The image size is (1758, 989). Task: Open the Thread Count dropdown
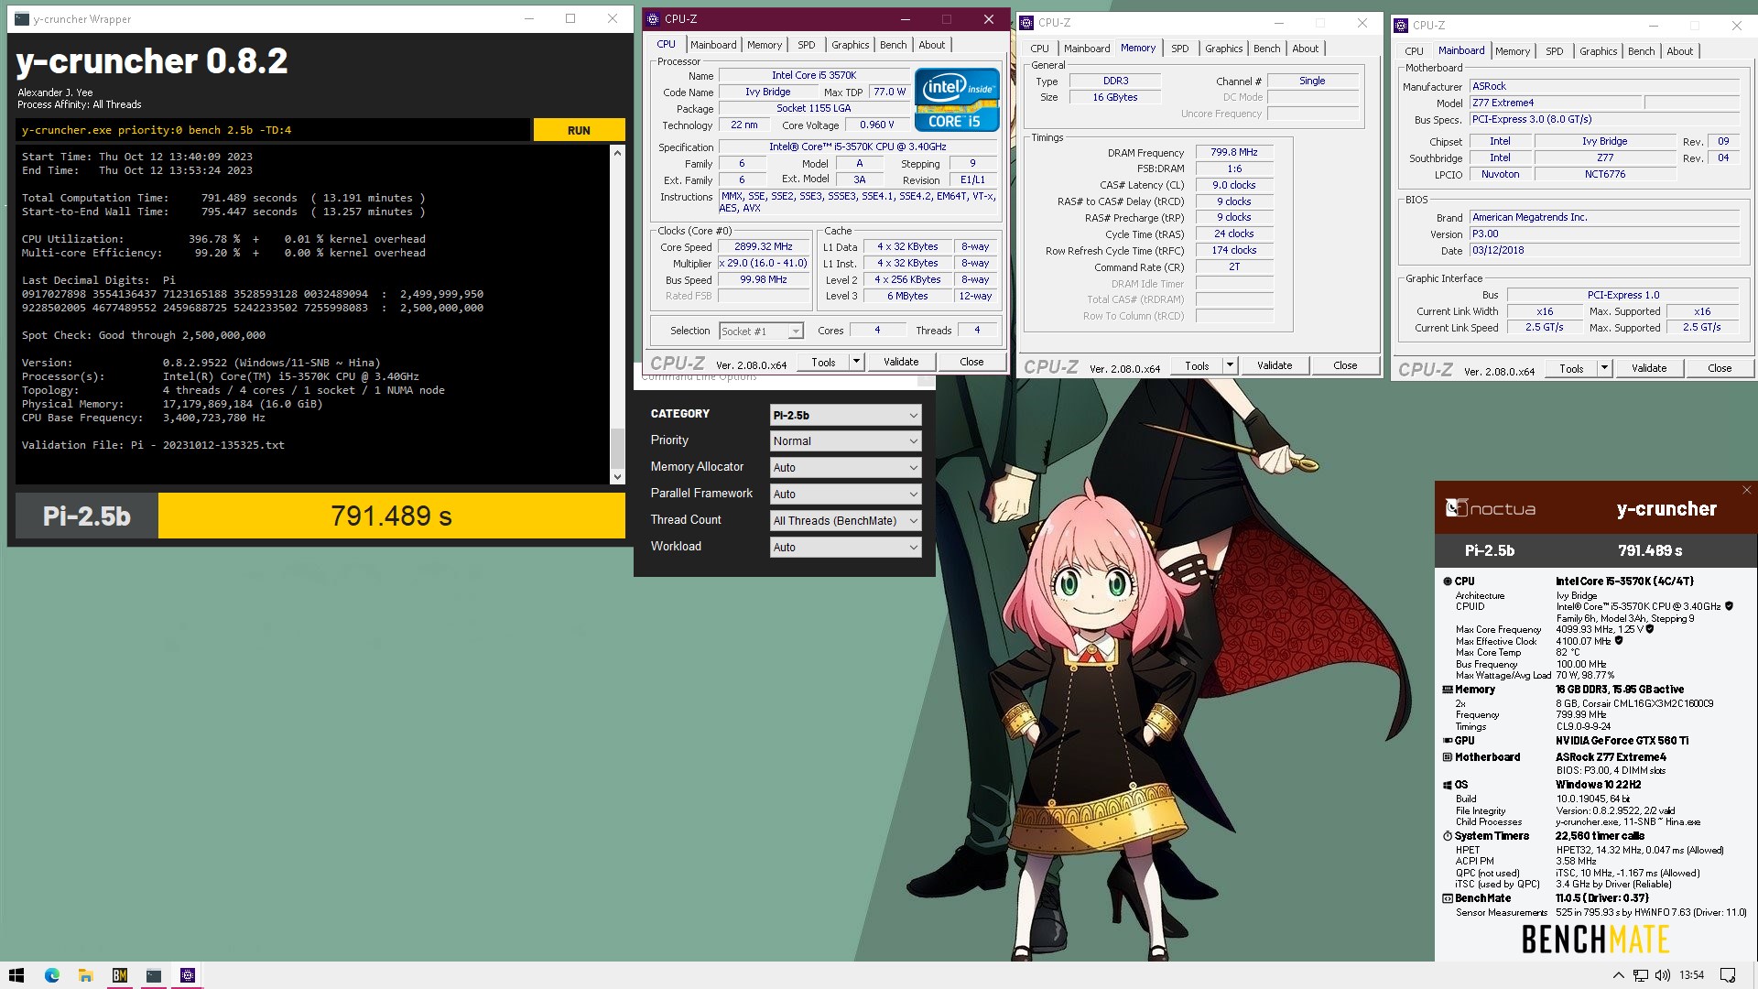(845, 521)
